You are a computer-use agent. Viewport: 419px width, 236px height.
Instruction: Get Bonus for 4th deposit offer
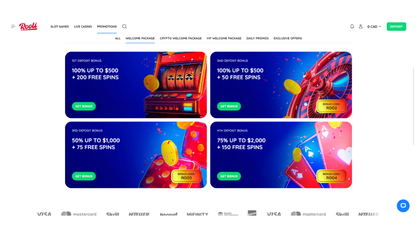pos(229,176)
